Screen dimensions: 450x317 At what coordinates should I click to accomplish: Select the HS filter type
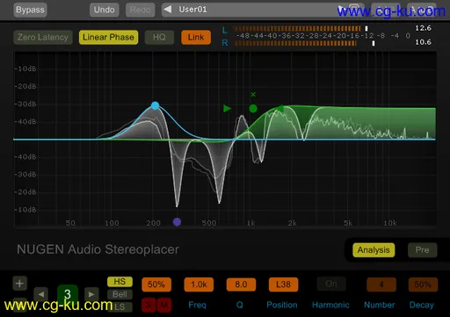tap(120, 282)
